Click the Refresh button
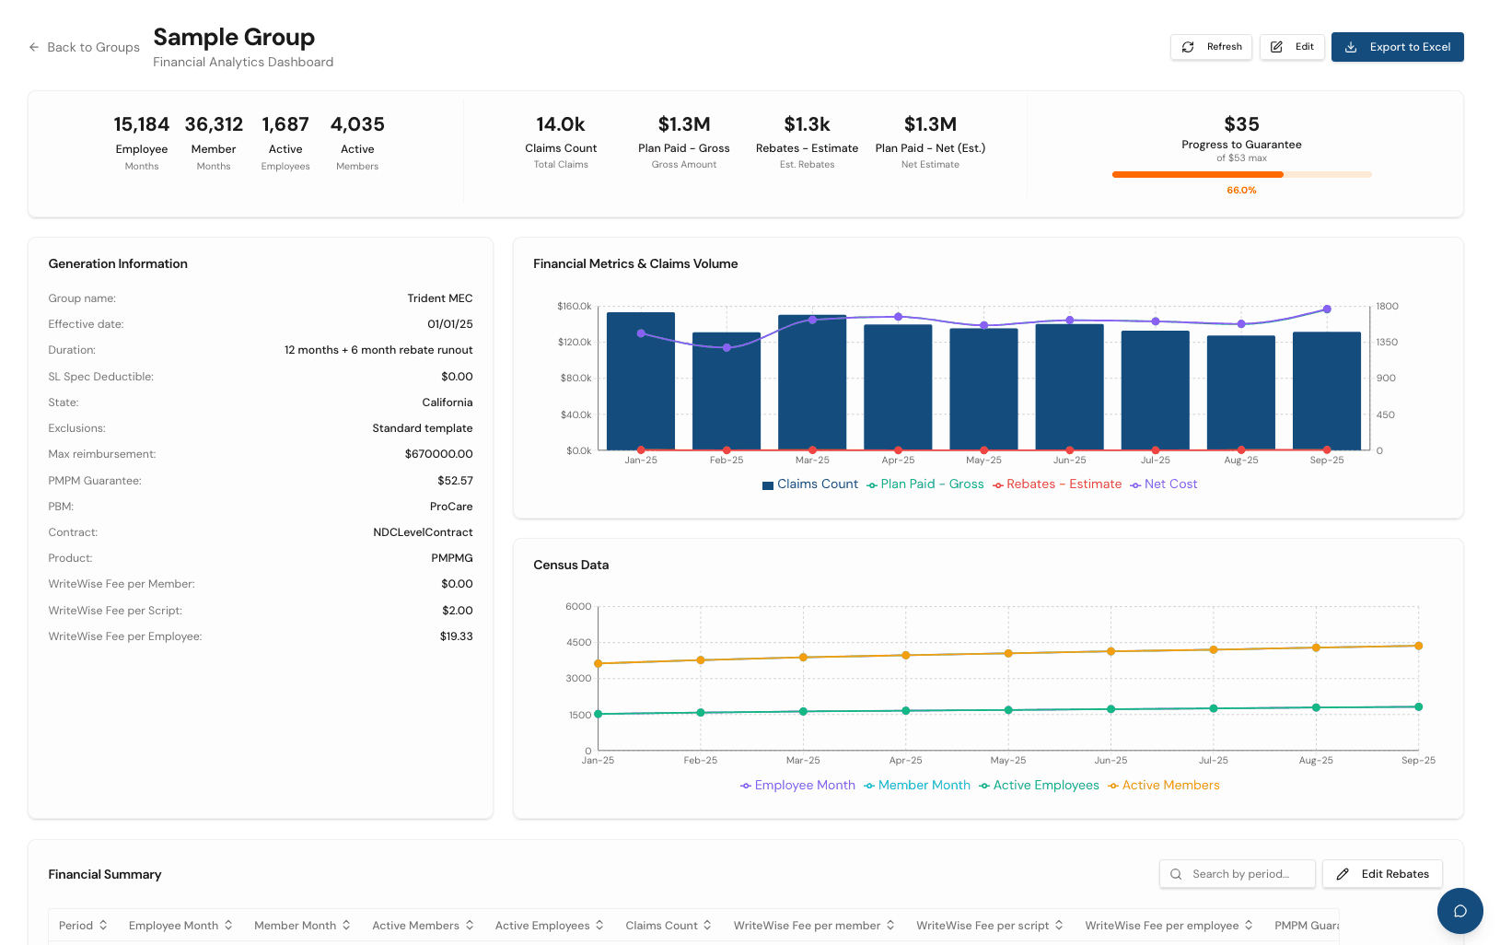 pos(1211,47)
